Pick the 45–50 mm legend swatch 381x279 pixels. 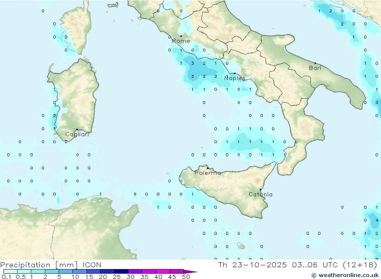tap(177, 271)
